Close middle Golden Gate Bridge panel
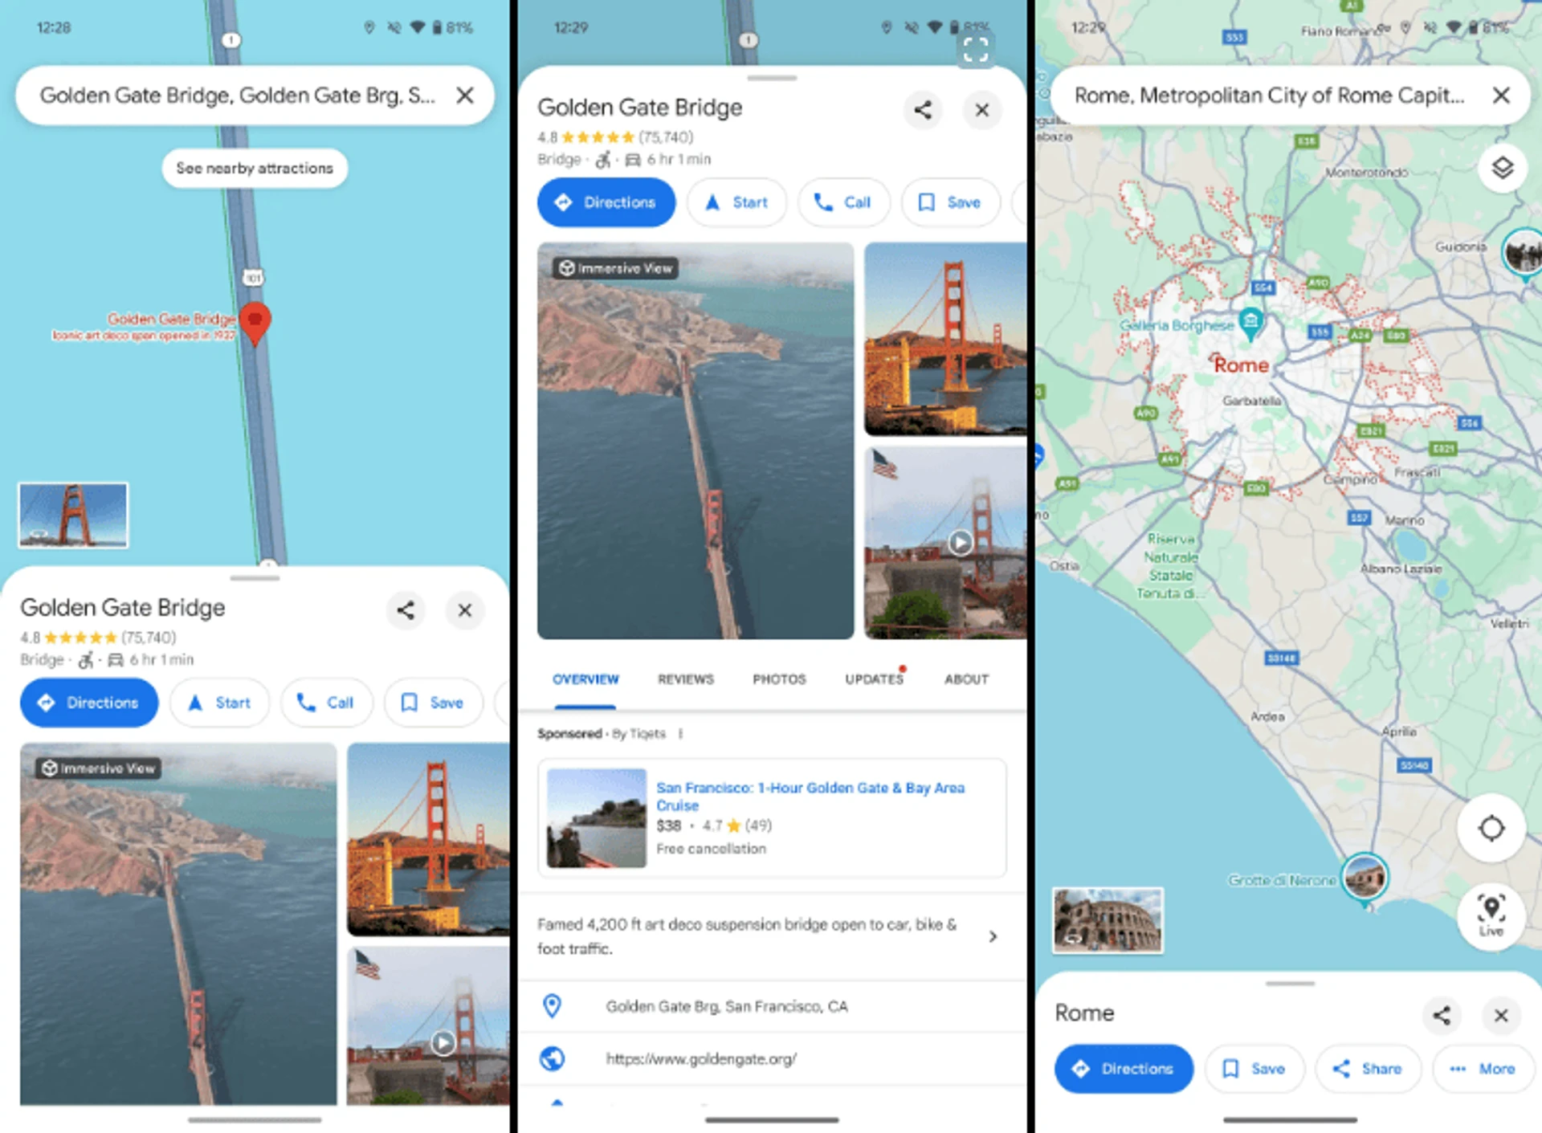 [982, 110]
